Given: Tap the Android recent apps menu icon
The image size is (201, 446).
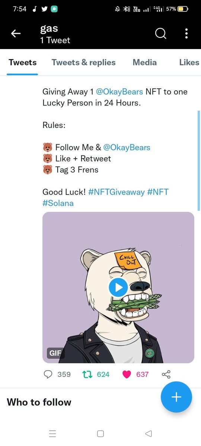Looking at the screenshot, I should coord(52,433).
